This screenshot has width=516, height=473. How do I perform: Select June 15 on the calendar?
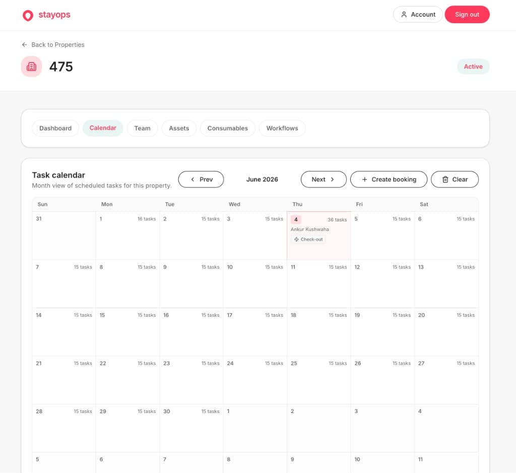tap(127, 332)
